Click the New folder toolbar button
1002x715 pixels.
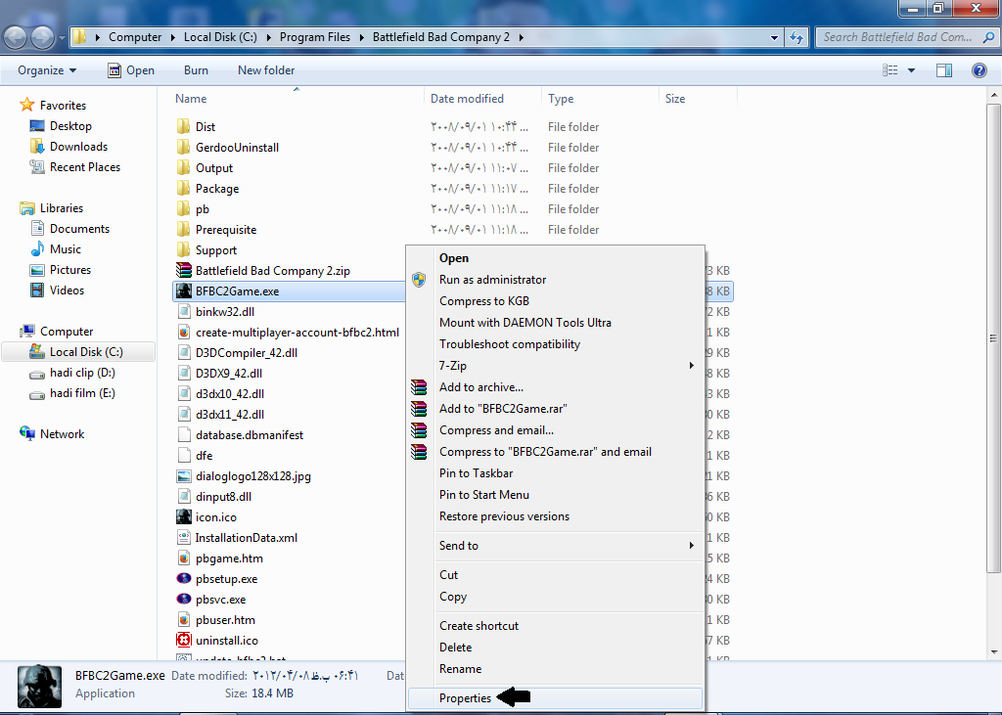(x=266, y=70)
